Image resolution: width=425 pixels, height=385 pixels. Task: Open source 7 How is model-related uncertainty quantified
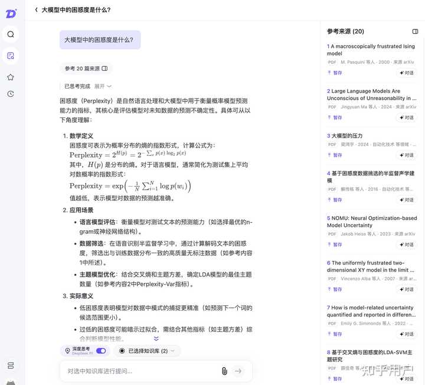pyautogui.click(x=371, y=311)
